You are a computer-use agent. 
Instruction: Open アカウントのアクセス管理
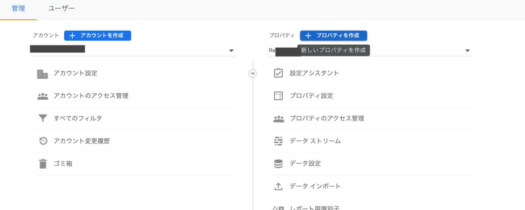(x=134, y=96)
